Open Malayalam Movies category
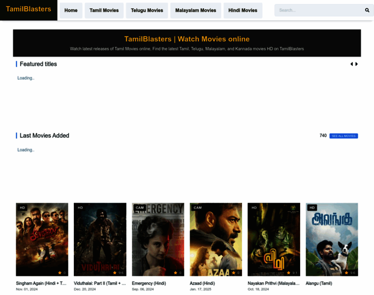Screen dimensions: 374x295 point(195,10)
